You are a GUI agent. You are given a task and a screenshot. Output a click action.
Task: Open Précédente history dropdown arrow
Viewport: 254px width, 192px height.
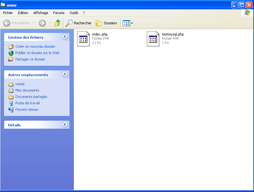(33, 23)
